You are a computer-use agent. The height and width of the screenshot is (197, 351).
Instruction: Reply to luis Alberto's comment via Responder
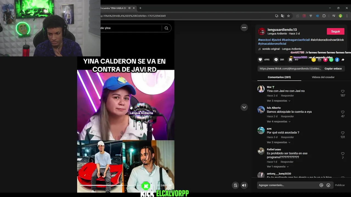point(287,116)
